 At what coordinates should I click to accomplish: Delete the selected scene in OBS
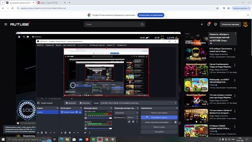pos(42,133)
